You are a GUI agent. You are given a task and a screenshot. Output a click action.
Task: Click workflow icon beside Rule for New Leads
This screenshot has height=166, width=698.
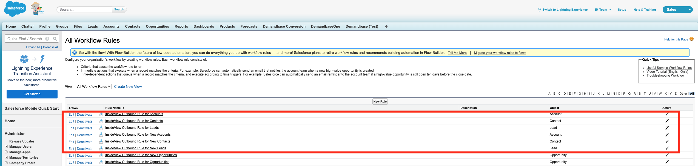(101, 148)
